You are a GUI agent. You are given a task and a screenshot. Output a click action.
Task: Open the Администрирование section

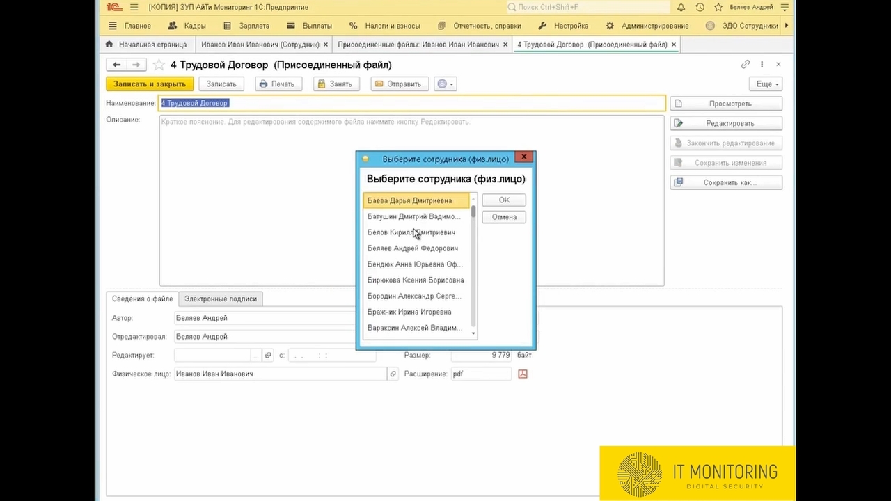[x=647, y=26]
